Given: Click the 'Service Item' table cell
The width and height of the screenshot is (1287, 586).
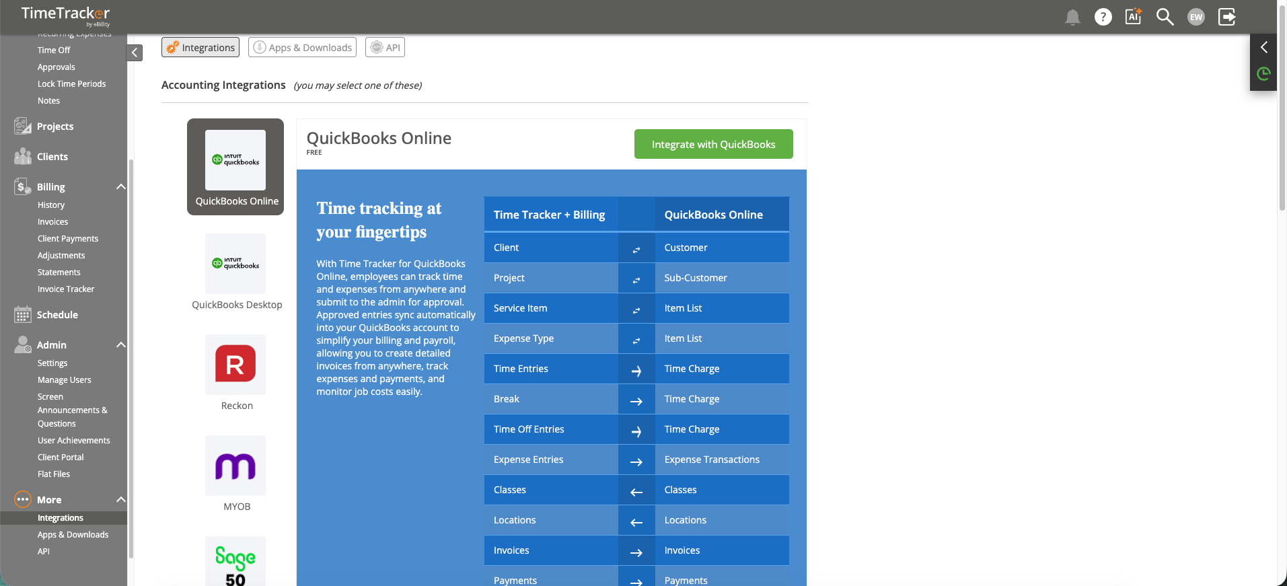Looking at the screenshot, I should click(551, 308).
